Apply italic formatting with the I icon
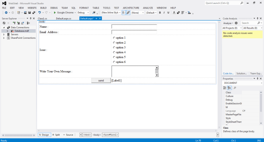This screenshot has height=142, width=264. click(x=164, y=13)
